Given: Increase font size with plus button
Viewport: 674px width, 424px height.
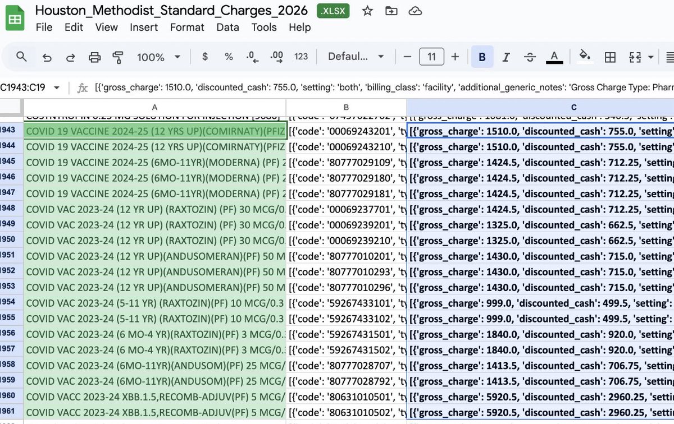Looking at the screenshot, I should point(456,57).
